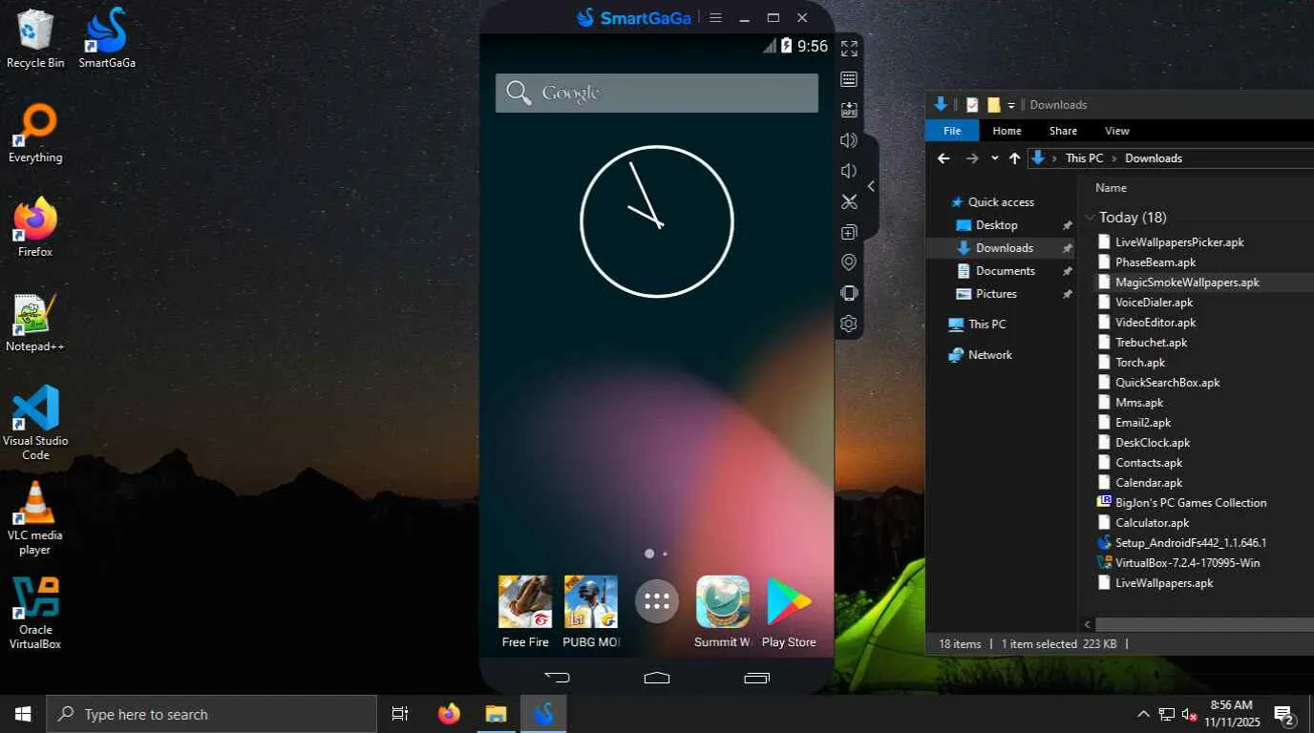Sort files by the Name column header
Image resolution: width=1314 pixels, height=733 pixels.
[1111, 188]
